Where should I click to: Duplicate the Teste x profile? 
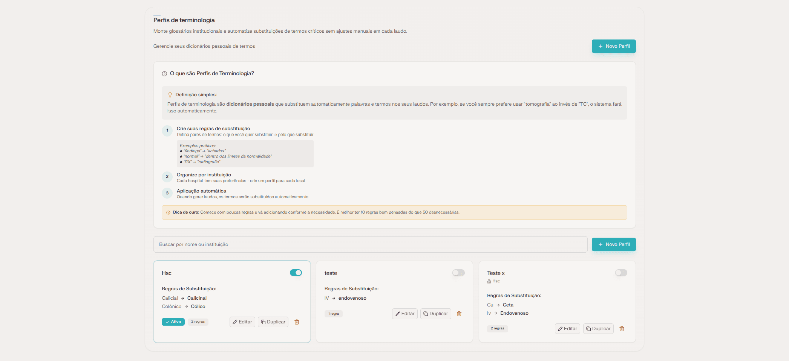[598, 329]
